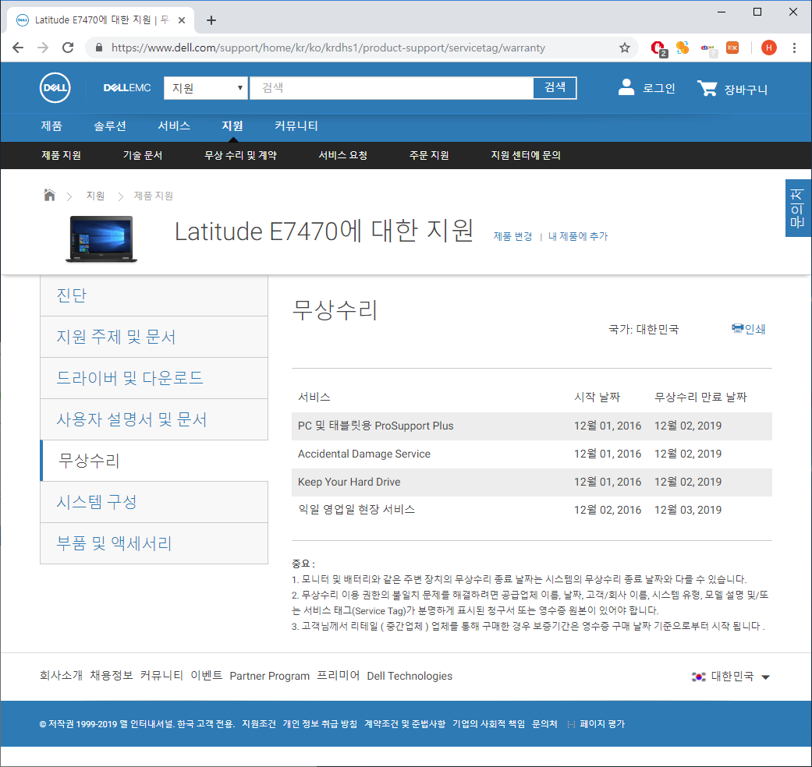Open the 드라이버 및 다운로드 sidebar tab
This screenshot has width=812, height=767.
tap(154, 378)
